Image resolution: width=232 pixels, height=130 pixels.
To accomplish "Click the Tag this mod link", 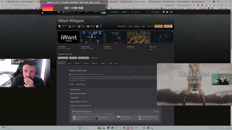I will [94, 58].
